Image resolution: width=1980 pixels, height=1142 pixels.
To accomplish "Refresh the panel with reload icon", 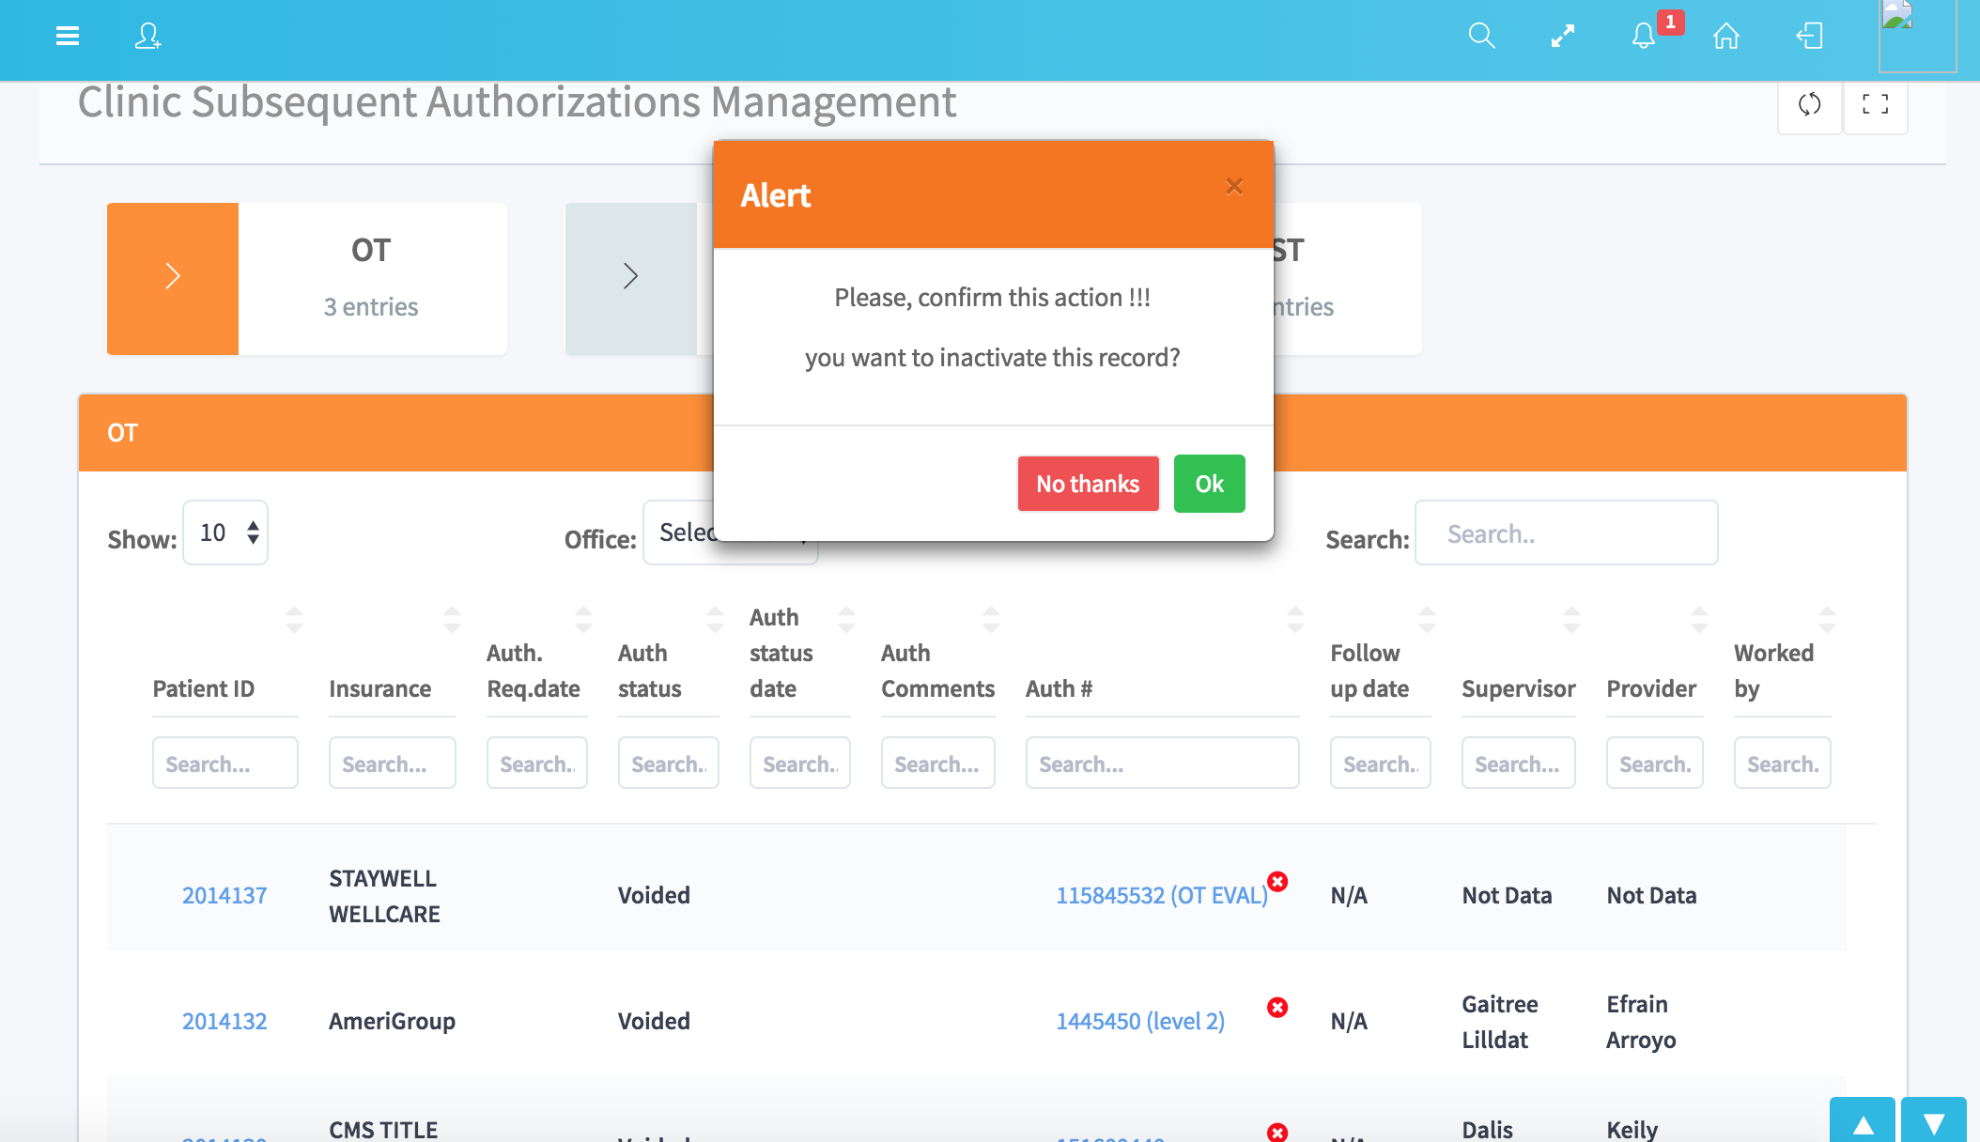I will coord(1810,104).
